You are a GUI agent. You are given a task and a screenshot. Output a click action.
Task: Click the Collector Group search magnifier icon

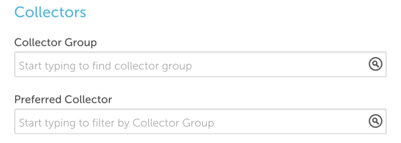[x=376, y=64]
